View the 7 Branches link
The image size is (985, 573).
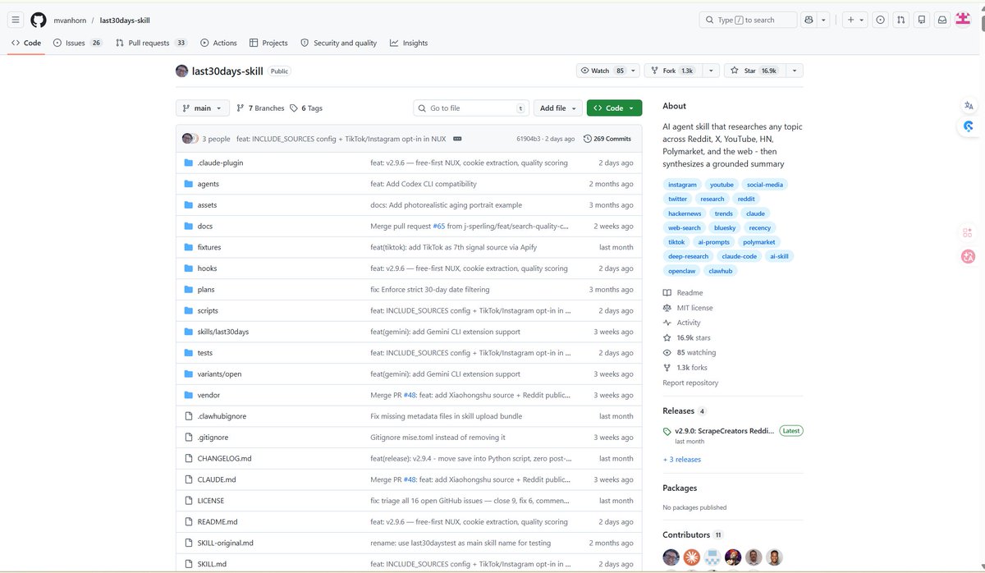(x=260, y=108)
